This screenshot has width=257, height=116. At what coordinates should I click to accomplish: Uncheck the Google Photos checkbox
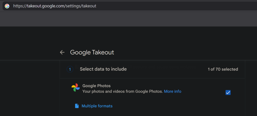pyautogui.click(x=228, y=92)
